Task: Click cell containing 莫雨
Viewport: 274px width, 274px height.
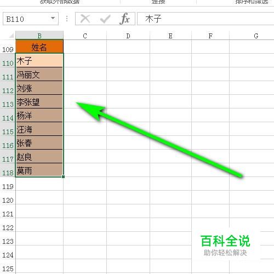Action: (39, 170)
